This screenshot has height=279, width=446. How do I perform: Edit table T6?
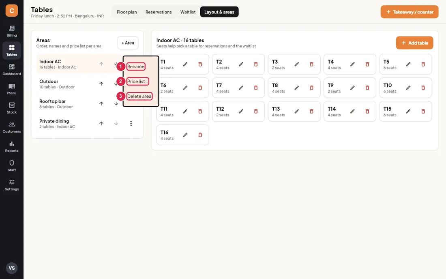coord(185,88)
